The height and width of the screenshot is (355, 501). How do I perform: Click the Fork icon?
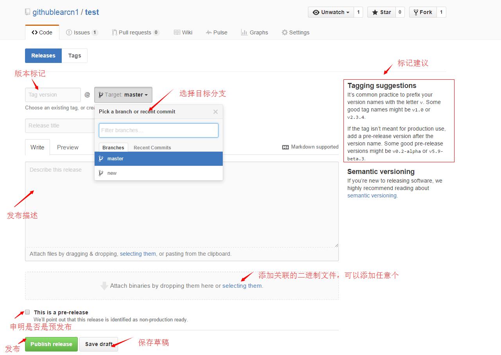[x=415, y=12]
